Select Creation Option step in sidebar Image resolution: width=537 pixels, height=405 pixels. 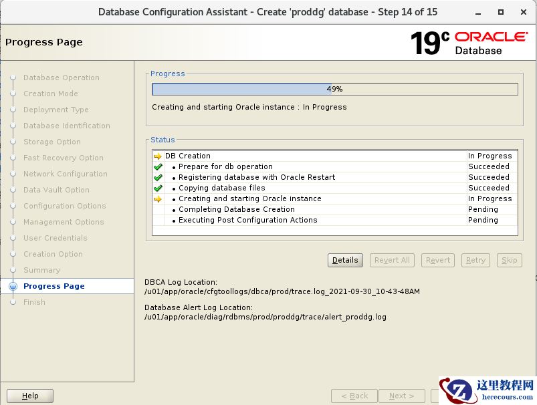point(53,255)
